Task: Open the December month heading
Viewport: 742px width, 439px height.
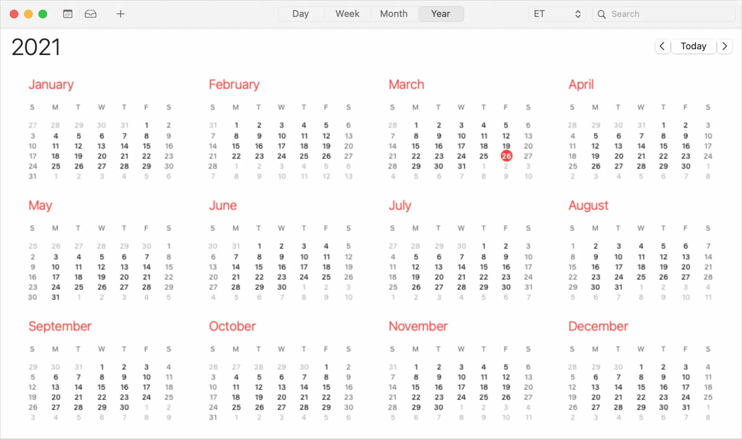Action: (x=598, y=326)
